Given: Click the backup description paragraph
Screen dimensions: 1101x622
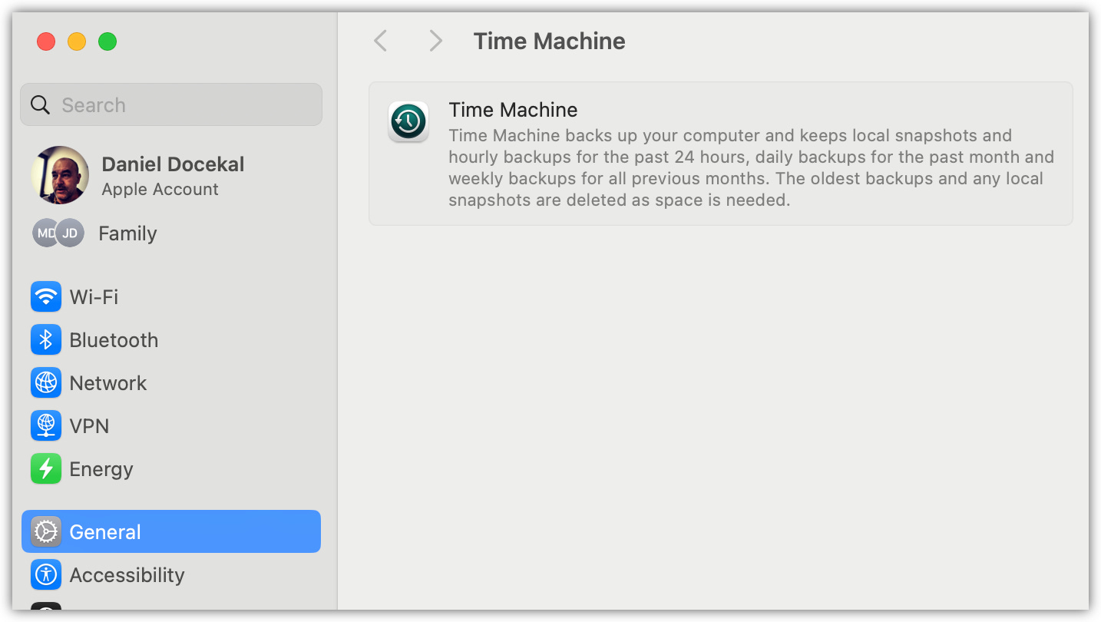Looking at the screenshot, I should pyautogui.click(x=751, y=168).
